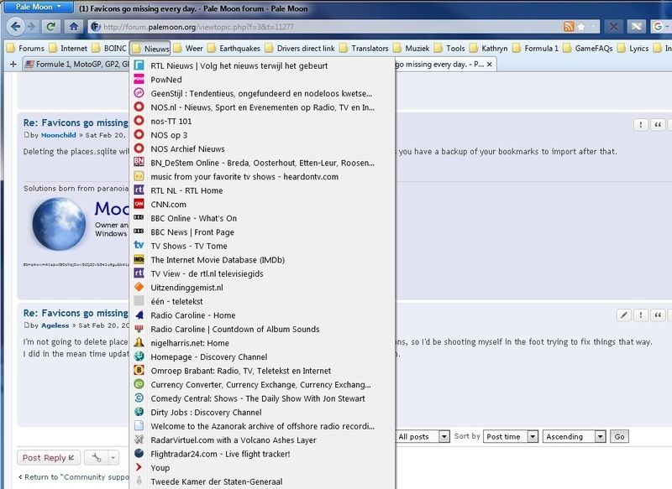
Task: Click the TV Tome bookmark favicon
Action: pyautogui.click(x=139, y=245)
